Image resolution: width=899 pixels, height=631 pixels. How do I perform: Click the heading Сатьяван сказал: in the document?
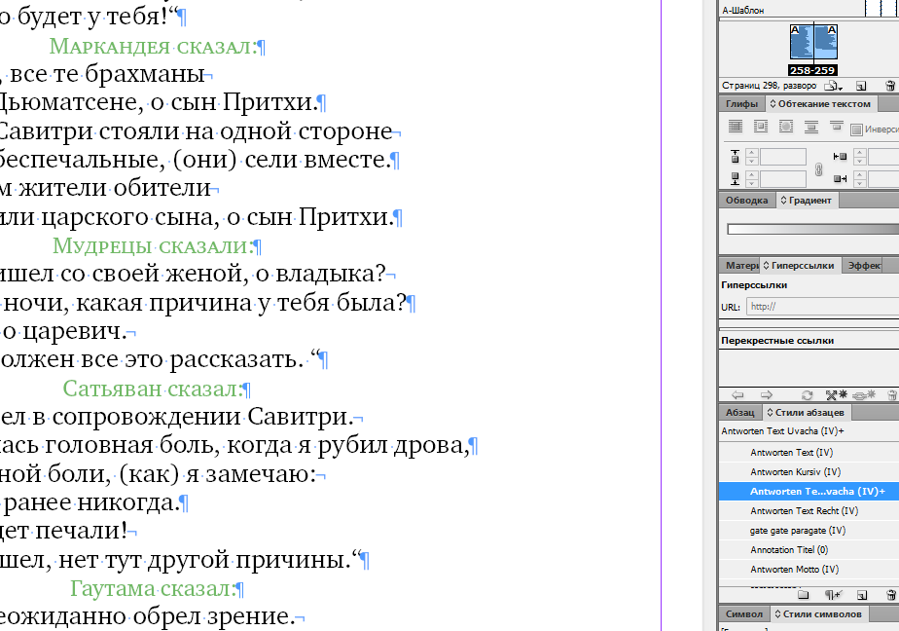(153, 389)
